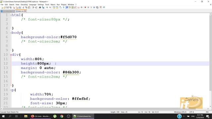This screenshot has height=119, width=212.
Task: Toggle Show All Characters in toolbar
Action: point(63,7)
